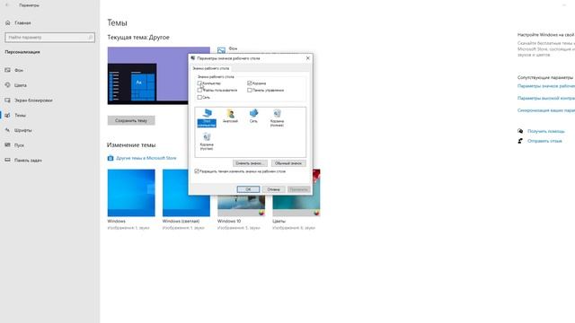Click the Найти параметр search field

point(50,37)
